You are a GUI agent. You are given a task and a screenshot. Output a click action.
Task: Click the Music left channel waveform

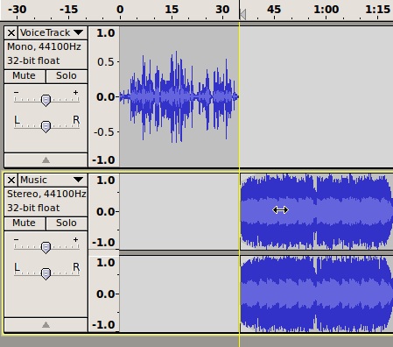tap(317, 211)
